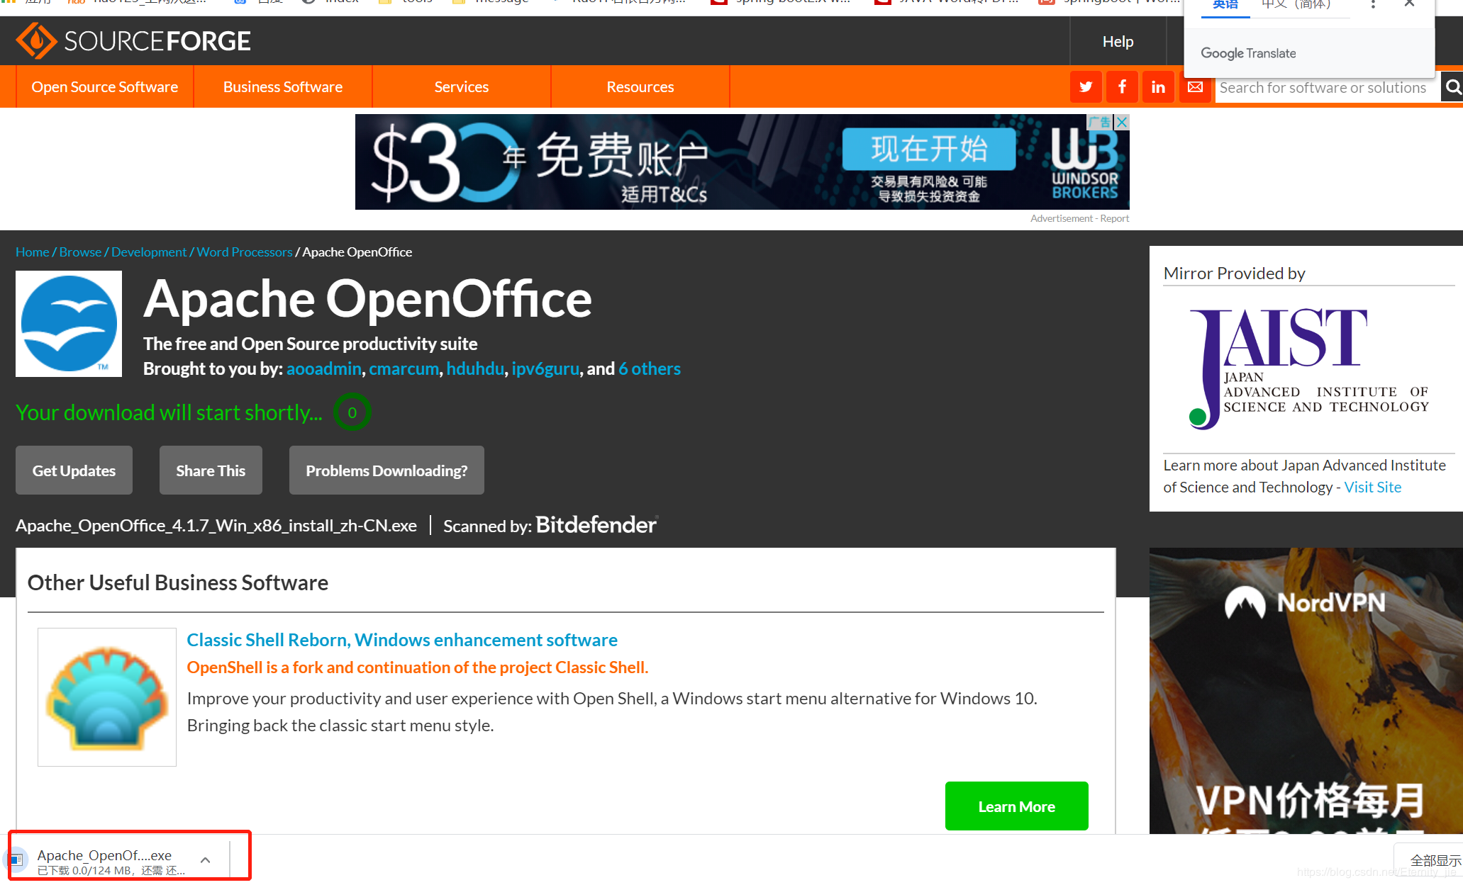Expand the download item chevron menu
This screenshot has width=1463, height=885.
[205, 860]
